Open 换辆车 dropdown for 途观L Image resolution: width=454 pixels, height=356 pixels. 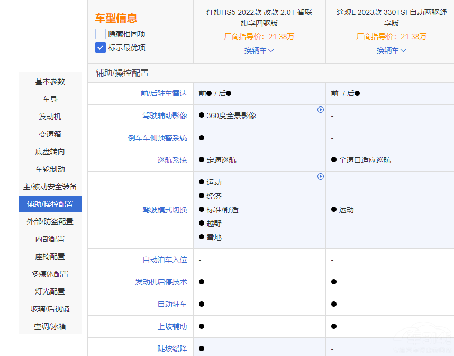tap(391, 50)
